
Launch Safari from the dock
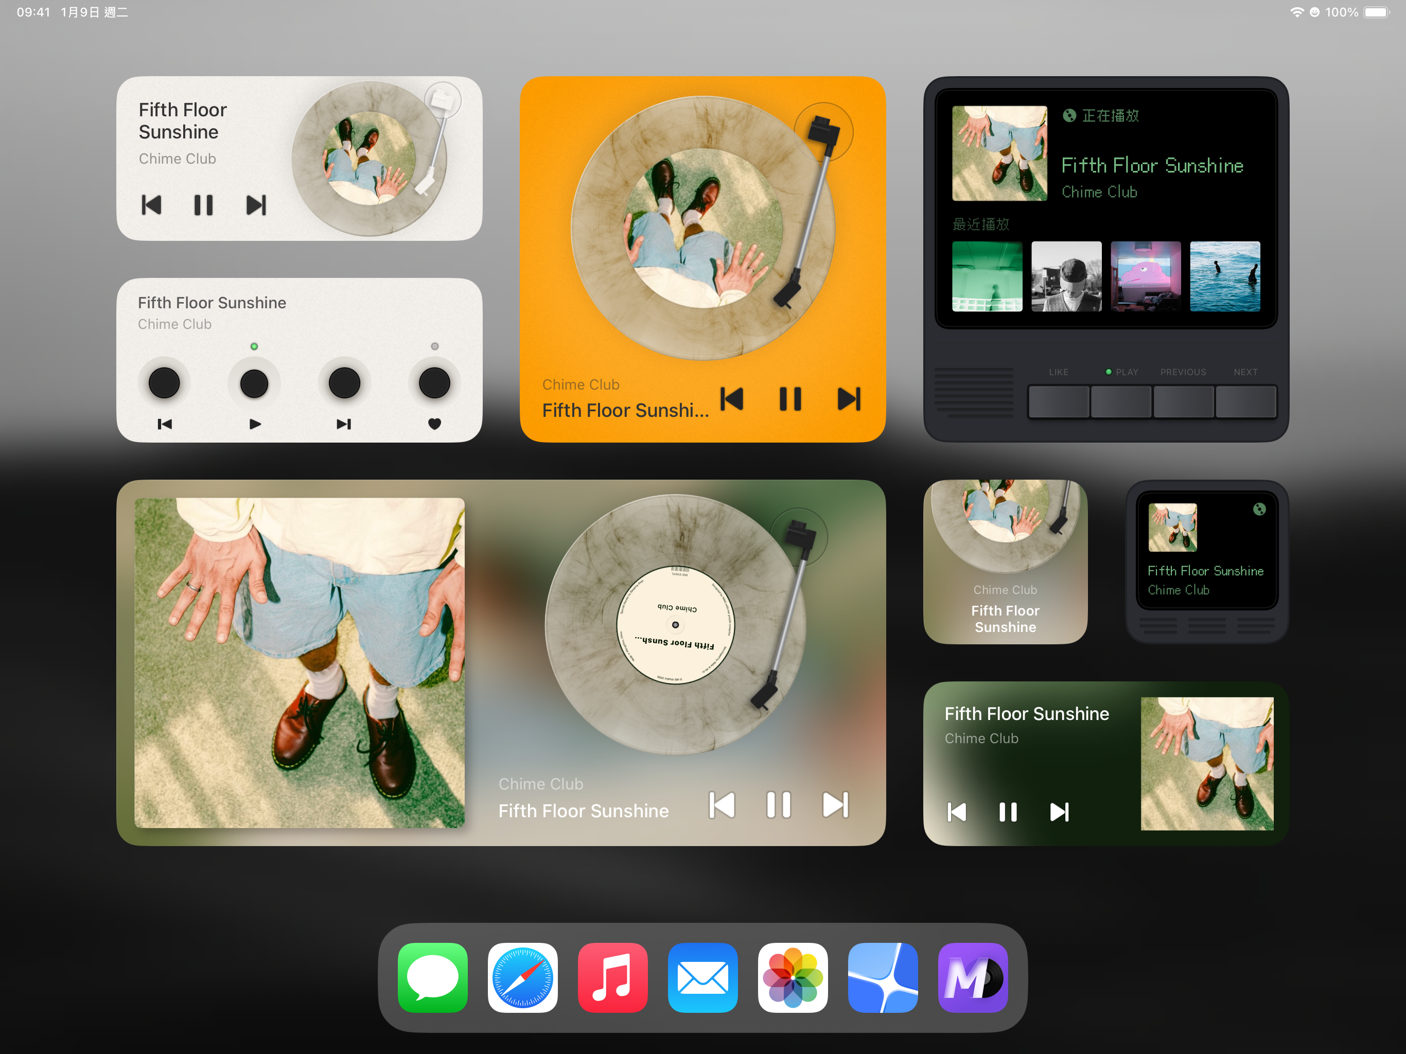click(x=522, y=977)
